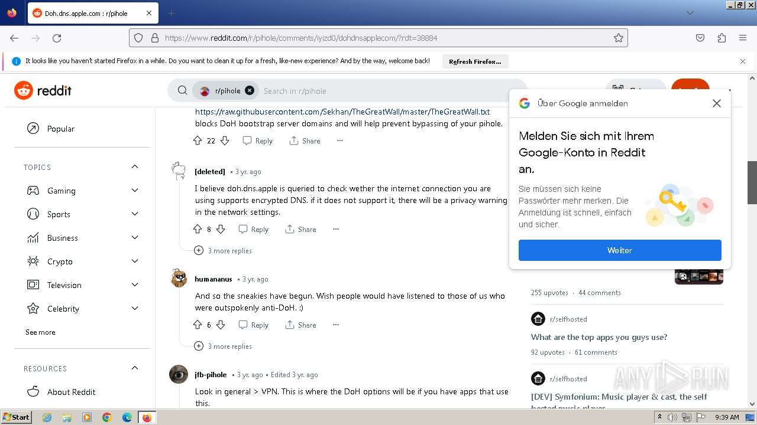This screenshot has height=425, width=757.
Task: Bookmark this page with the star
Action: point(619,38)
